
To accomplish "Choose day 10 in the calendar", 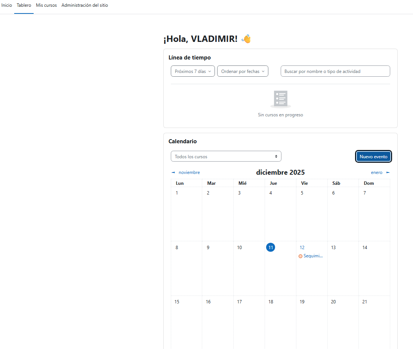I will coord(240,248).
